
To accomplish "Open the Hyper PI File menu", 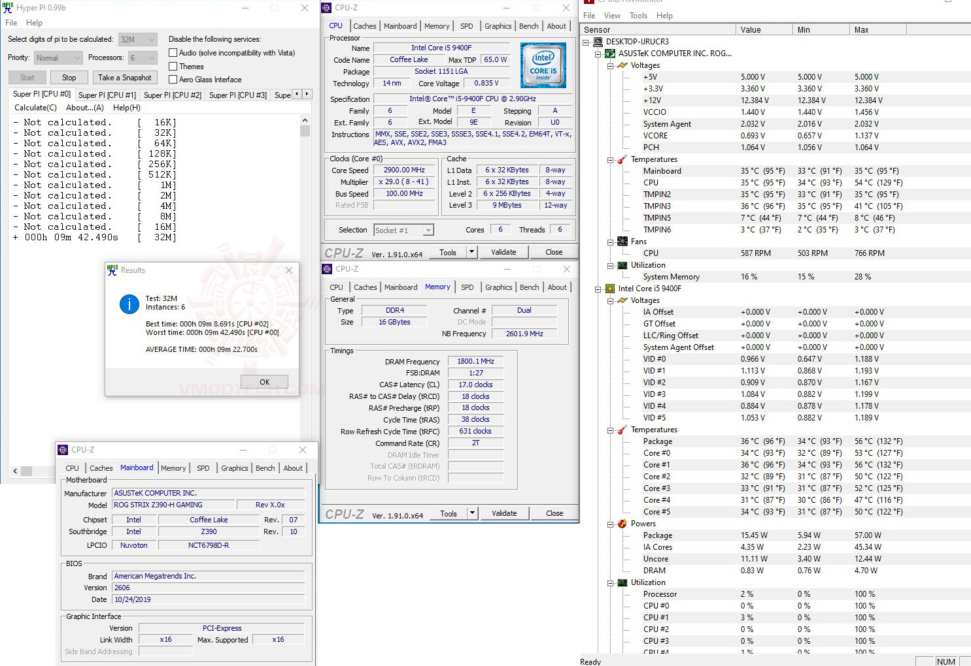I will (x=11, y=23).
